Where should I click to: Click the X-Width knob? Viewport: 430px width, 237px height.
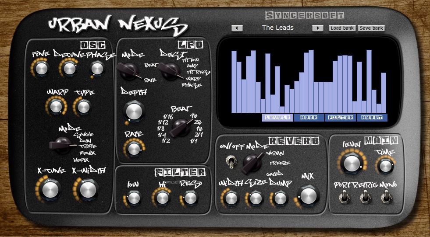(88, 189)
